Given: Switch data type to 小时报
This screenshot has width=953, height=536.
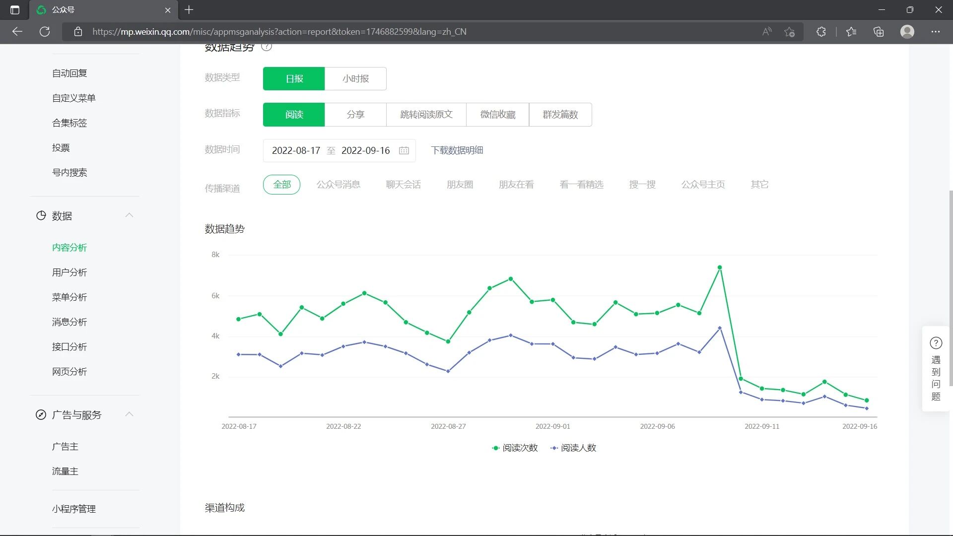Looking at the screenshot, I should coord(355,78).
